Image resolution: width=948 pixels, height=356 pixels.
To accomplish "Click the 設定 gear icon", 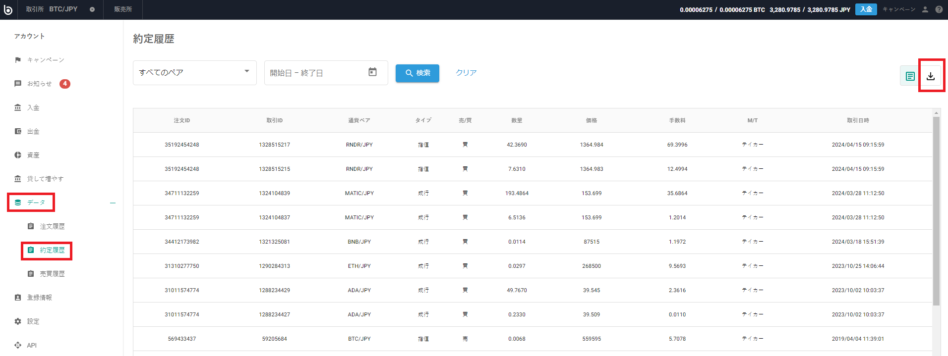I will point(18,321).
